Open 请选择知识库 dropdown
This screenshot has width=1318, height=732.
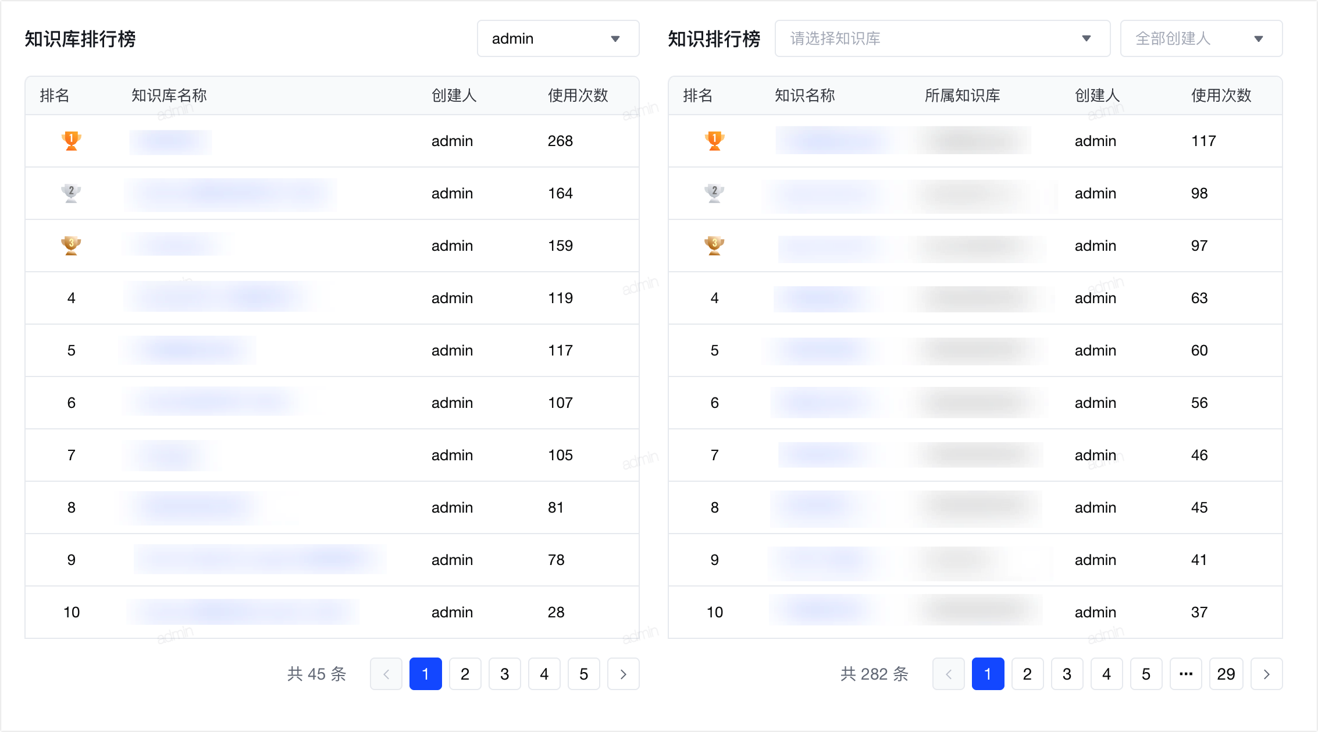click(942, 38)
